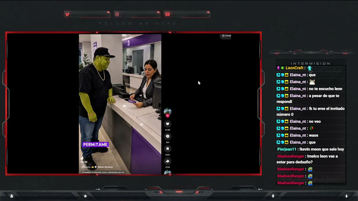Viewport: 358px width, 201px height.
Task: Click the TikTok video of the bank counter
Action: [x=120, y=104]
